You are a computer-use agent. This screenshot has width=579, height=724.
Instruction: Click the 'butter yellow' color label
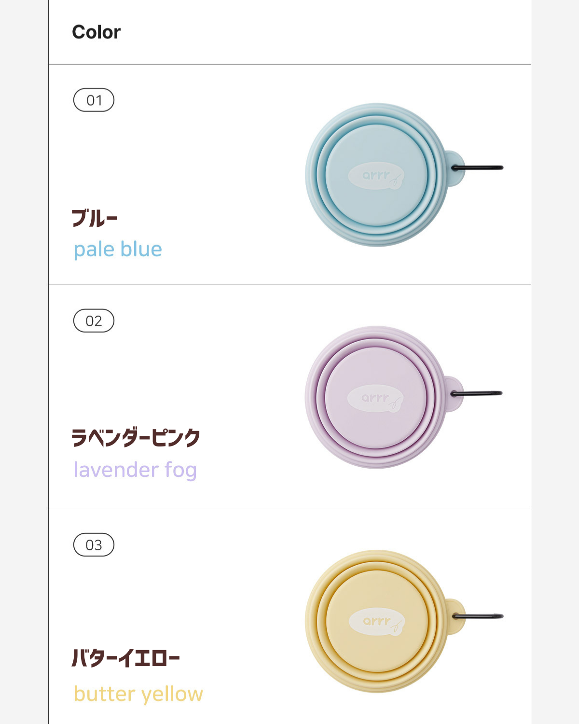[138, 694]
